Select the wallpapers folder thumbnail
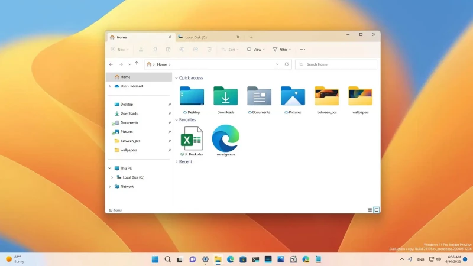Screen dimensions: 473x266 coord(361,100)
